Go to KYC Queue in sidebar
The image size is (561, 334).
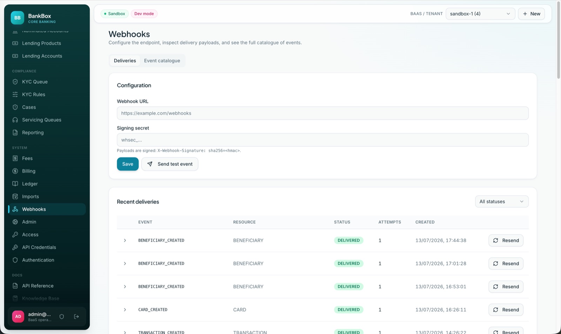[47, 82]
